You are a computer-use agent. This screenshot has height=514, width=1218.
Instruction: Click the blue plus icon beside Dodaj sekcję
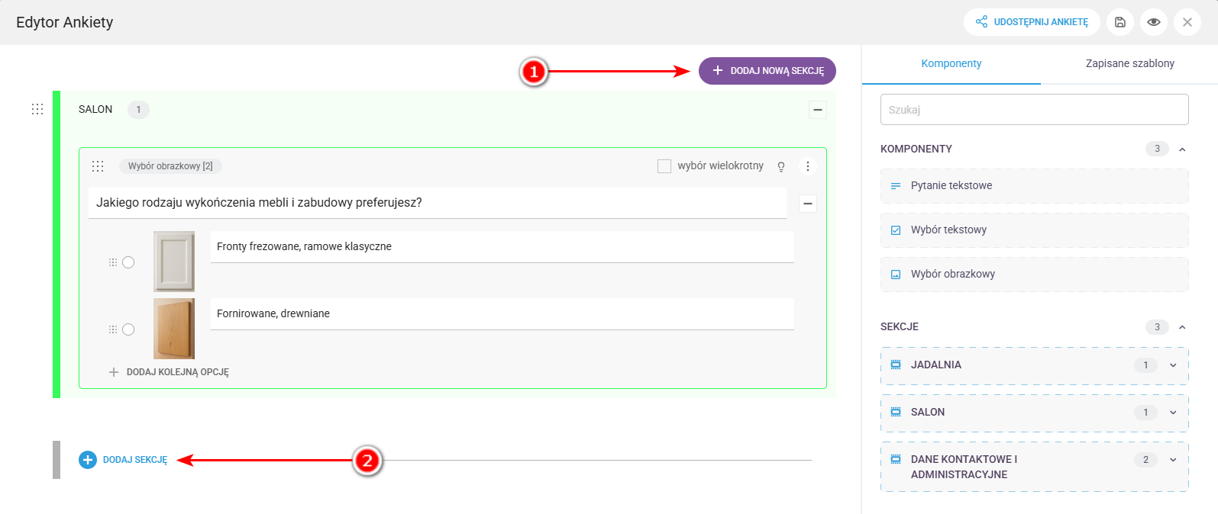pos(88,460)
